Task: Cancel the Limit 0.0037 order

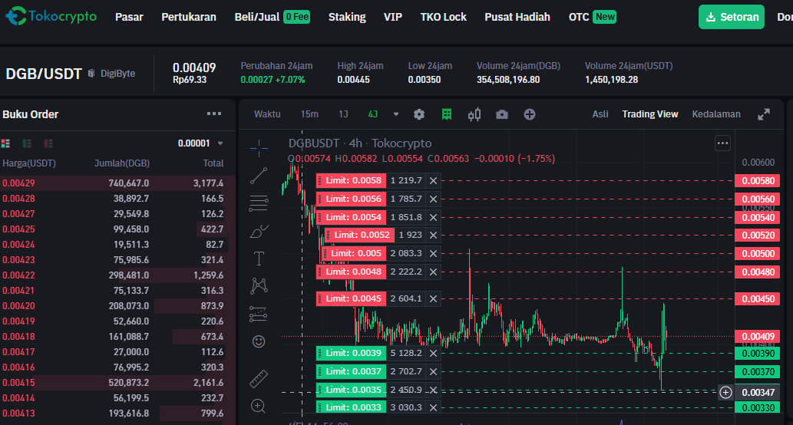Action: point(434,371)
